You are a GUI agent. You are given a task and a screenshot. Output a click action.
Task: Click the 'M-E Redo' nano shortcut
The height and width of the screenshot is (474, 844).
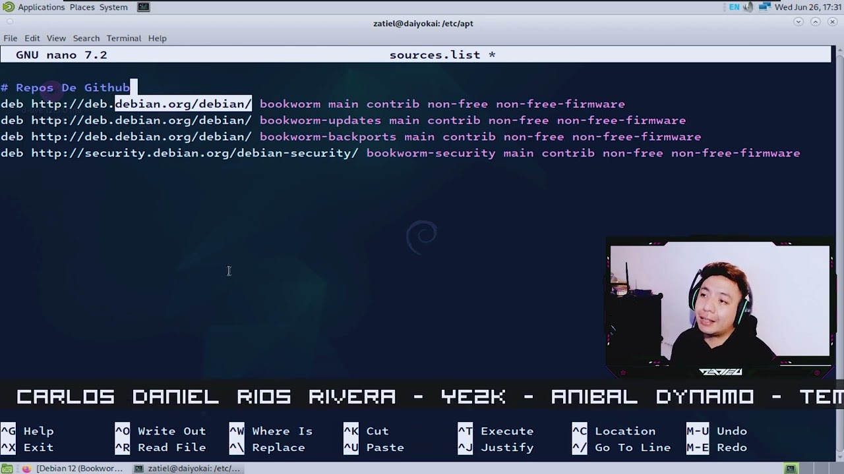717,448
